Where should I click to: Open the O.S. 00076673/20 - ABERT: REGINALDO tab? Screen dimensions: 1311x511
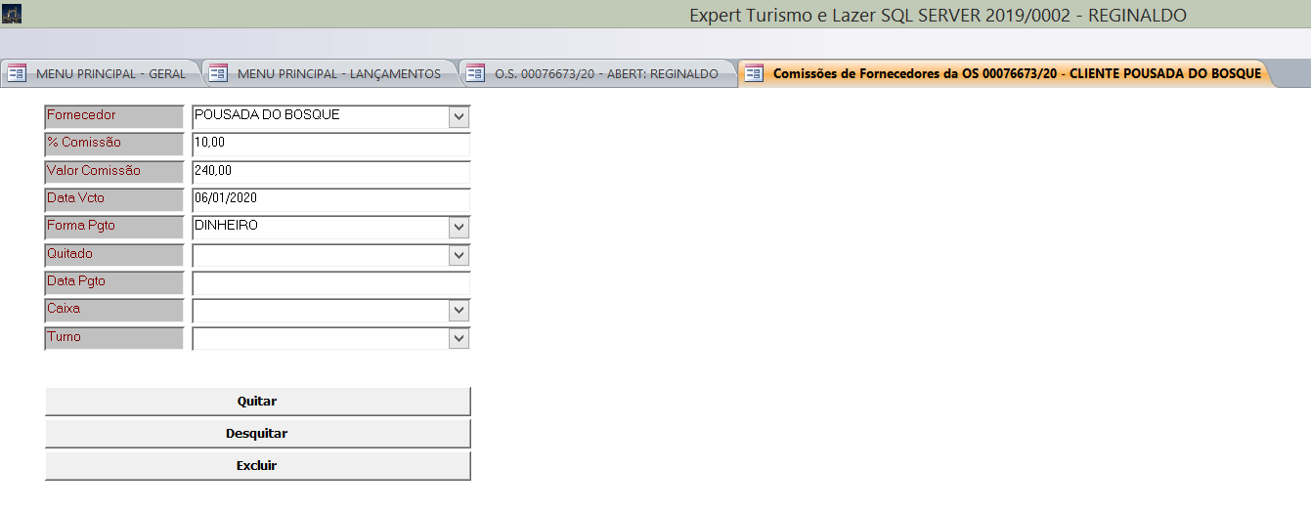coord(605,73)
